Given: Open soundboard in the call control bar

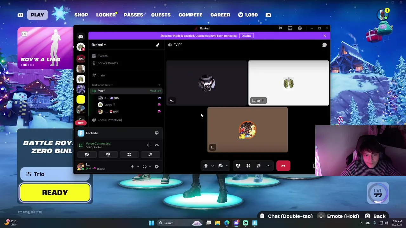Looking at the screenshot, I should point(259,166).
